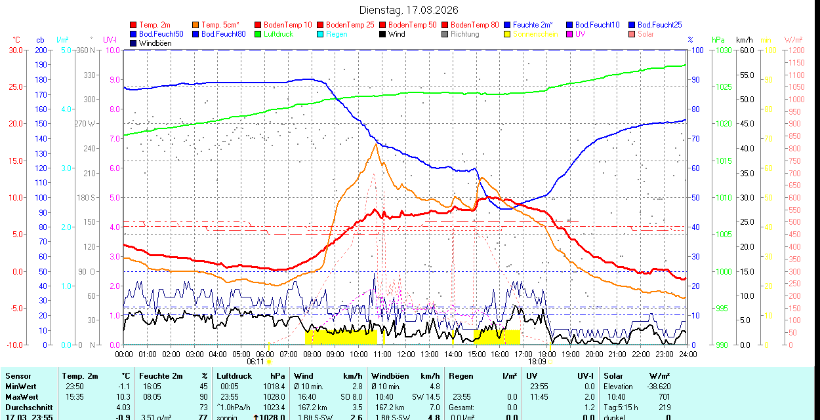Click the magenta UV legend square
Image resolution: width=820 pixels, height=420 pixels.
(570, 34)
